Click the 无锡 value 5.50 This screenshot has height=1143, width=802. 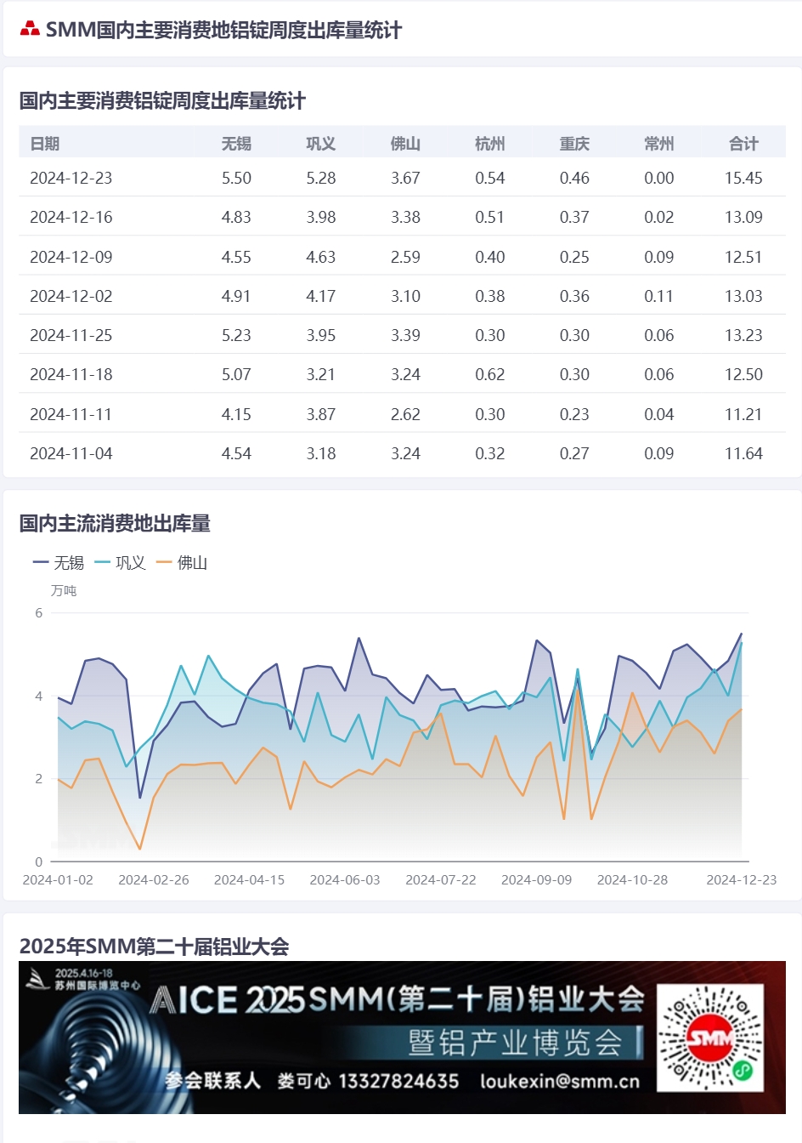click(x=236, y=178)
